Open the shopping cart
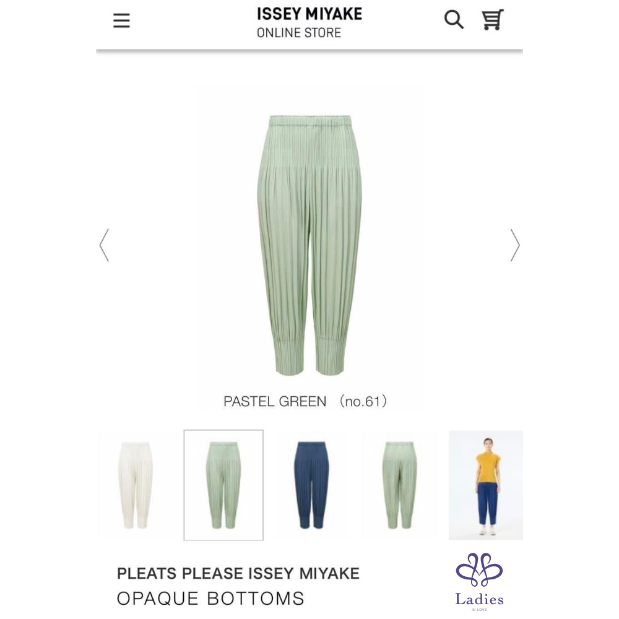 (x=492, y=20)
